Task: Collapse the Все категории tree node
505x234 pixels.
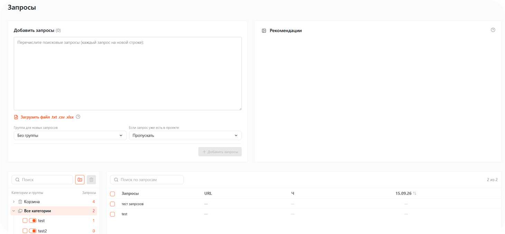Action: point(13,211)
